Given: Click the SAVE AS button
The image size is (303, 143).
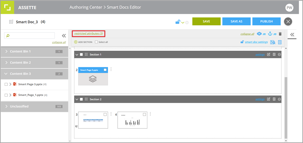Looking at the screenshot, I should point(236,21).
